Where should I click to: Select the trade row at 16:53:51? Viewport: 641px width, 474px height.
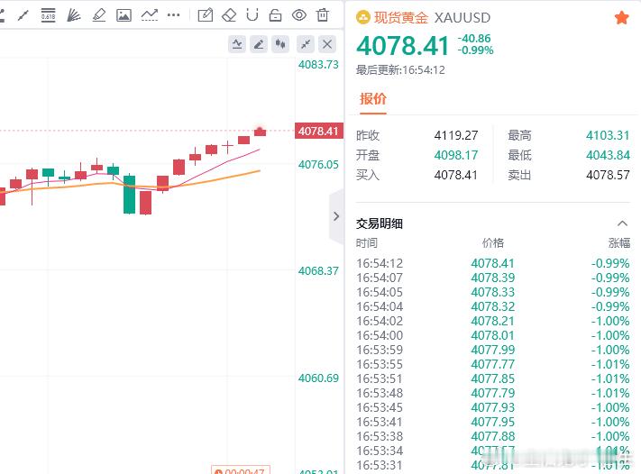tap(492, 378)
